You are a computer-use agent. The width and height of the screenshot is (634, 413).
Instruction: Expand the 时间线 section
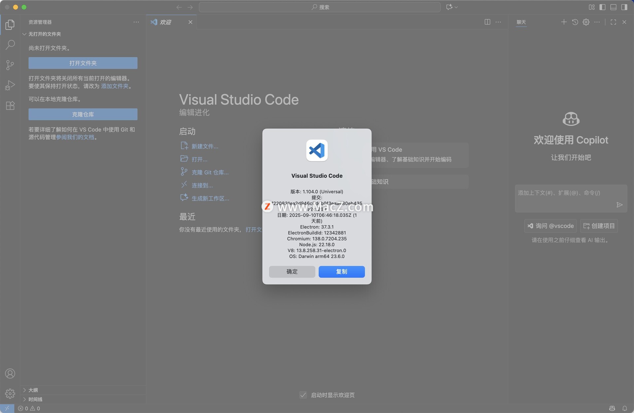(35, 399)
